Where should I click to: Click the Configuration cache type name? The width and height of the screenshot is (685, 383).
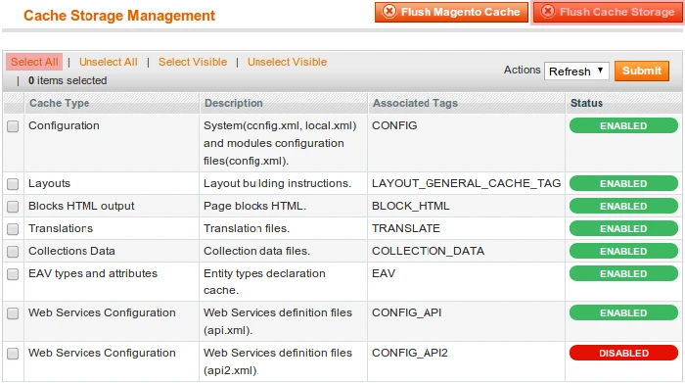click(x=64, y=126)
